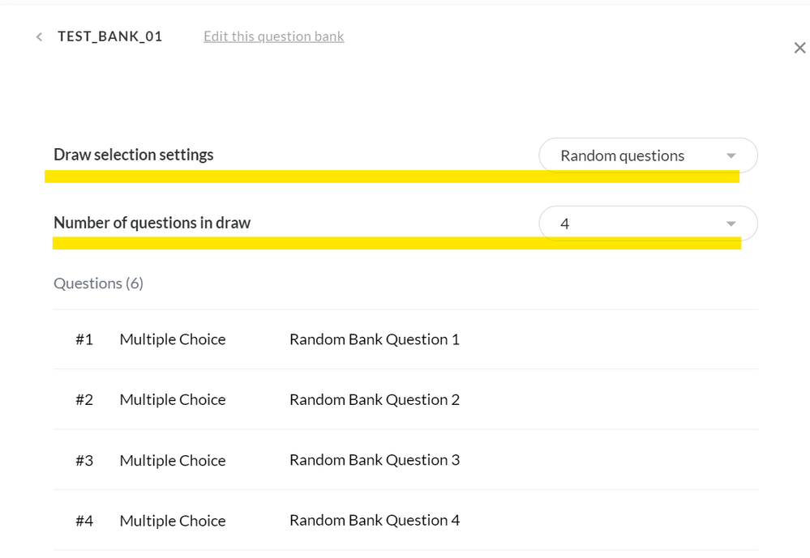
Task: Select Random Bank Question 3 row
Action: pos(374,460)
